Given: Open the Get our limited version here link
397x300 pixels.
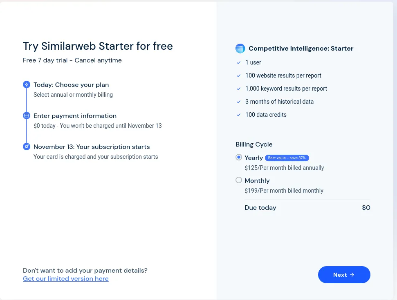Looking at the screenshot, I should pos(65,278).
